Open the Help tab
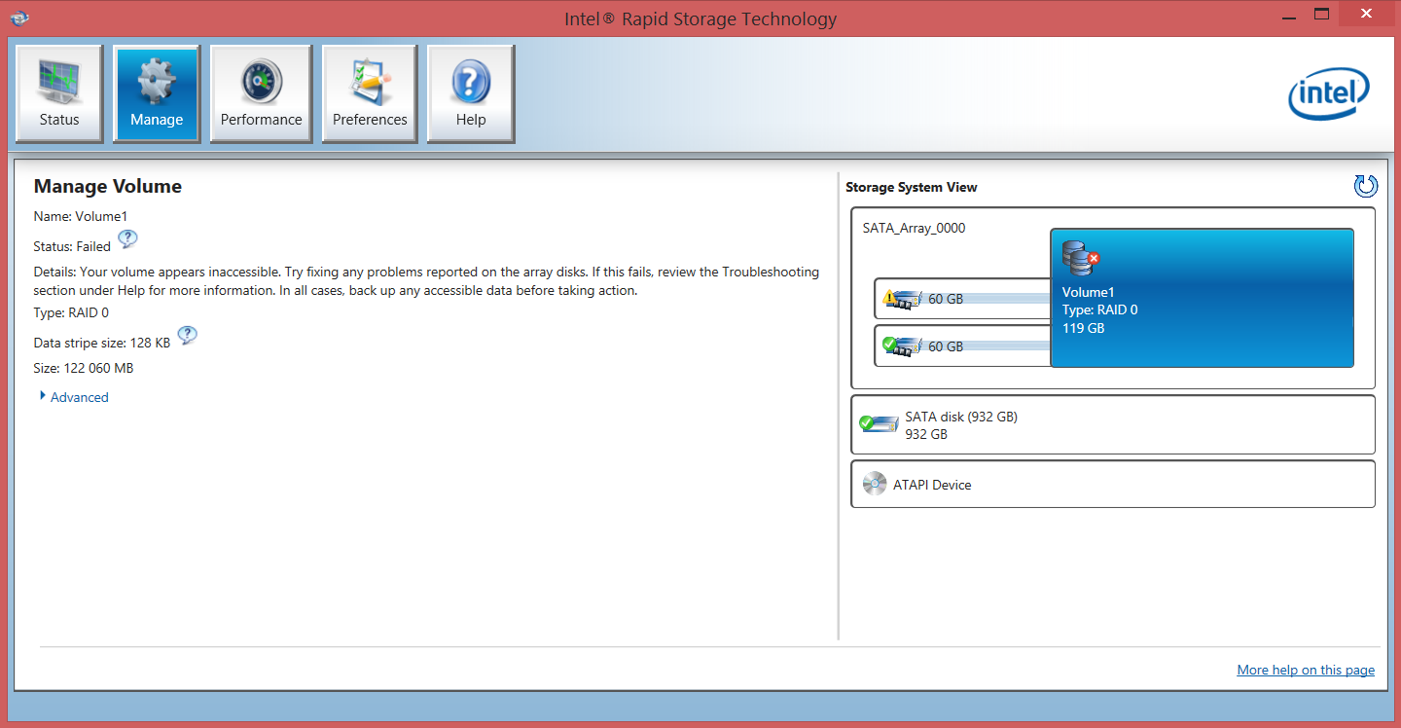 pos(471,93)
